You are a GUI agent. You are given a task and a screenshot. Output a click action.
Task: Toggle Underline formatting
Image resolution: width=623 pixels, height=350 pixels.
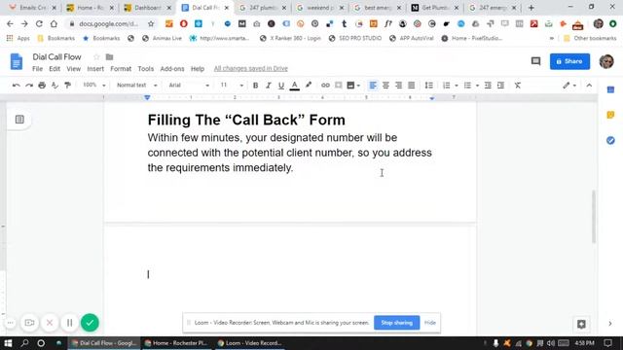[x=281, y=86]
